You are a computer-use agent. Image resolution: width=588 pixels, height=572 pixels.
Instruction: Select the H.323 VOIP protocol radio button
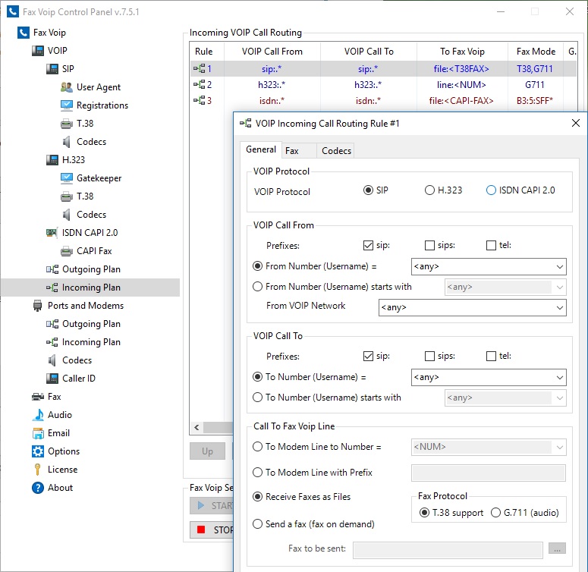click(x=429, y=190)
